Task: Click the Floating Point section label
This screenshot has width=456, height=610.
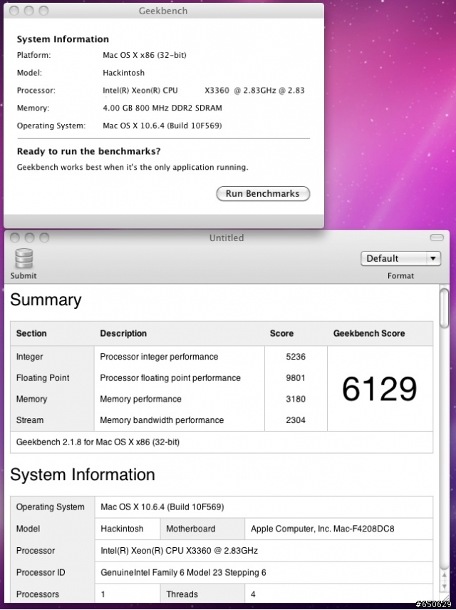Action: (43, 377)
